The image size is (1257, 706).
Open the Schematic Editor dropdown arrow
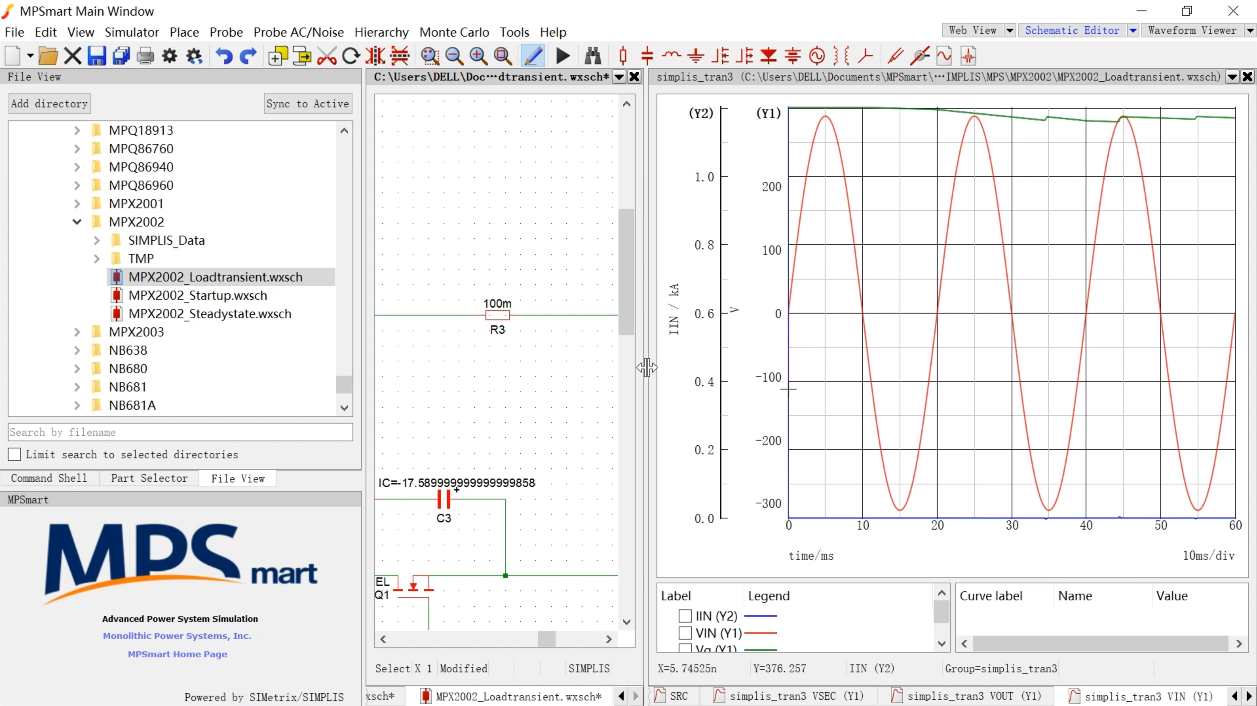(1133, 31)
